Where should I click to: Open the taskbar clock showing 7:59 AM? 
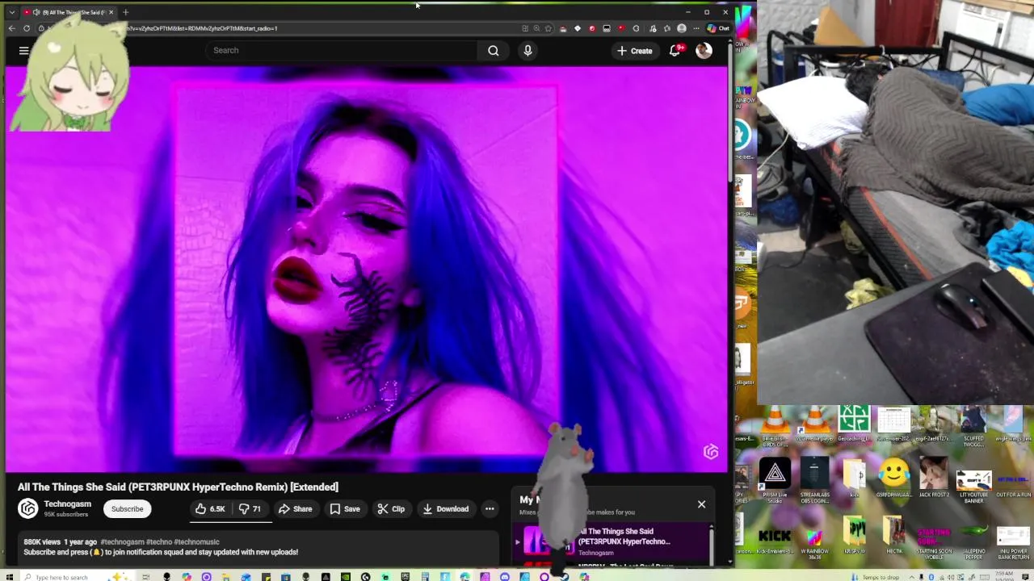1007,576
